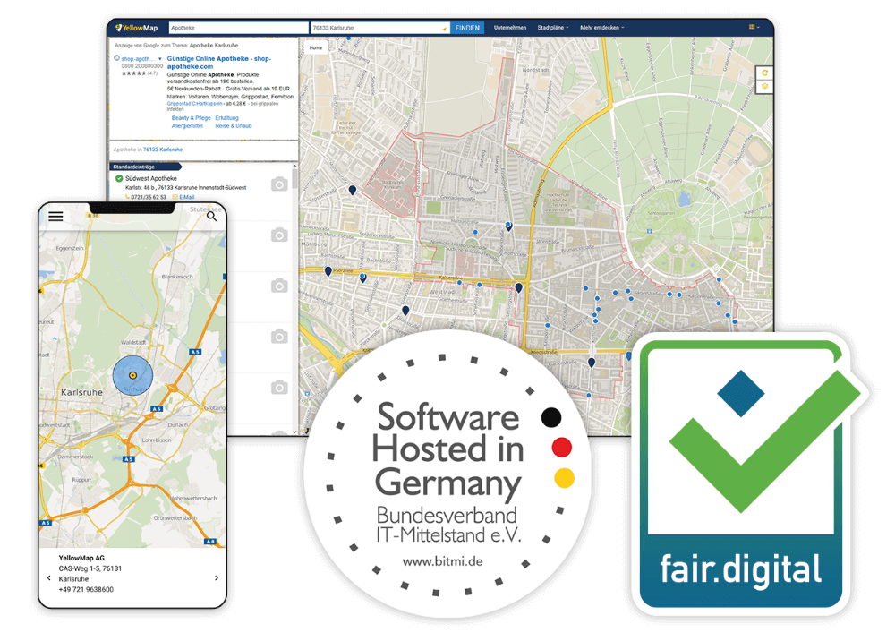Click the camera placeholder for Südwest Apotheke

point(279,184)
